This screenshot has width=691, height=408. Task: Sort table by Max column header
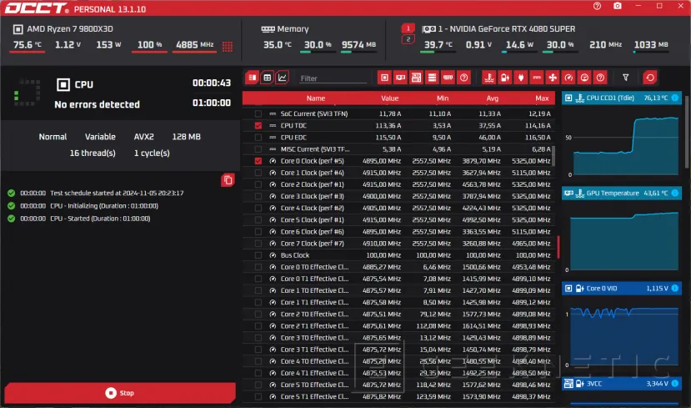tap(542, 98)
